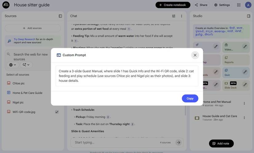Open Google apps grid

[239, 5]
